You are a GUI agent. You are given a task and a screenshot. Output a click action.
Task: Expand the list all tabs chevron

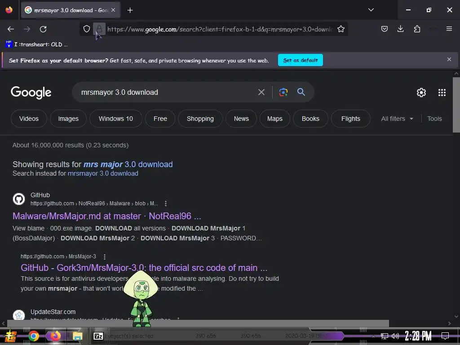[371, 10]
